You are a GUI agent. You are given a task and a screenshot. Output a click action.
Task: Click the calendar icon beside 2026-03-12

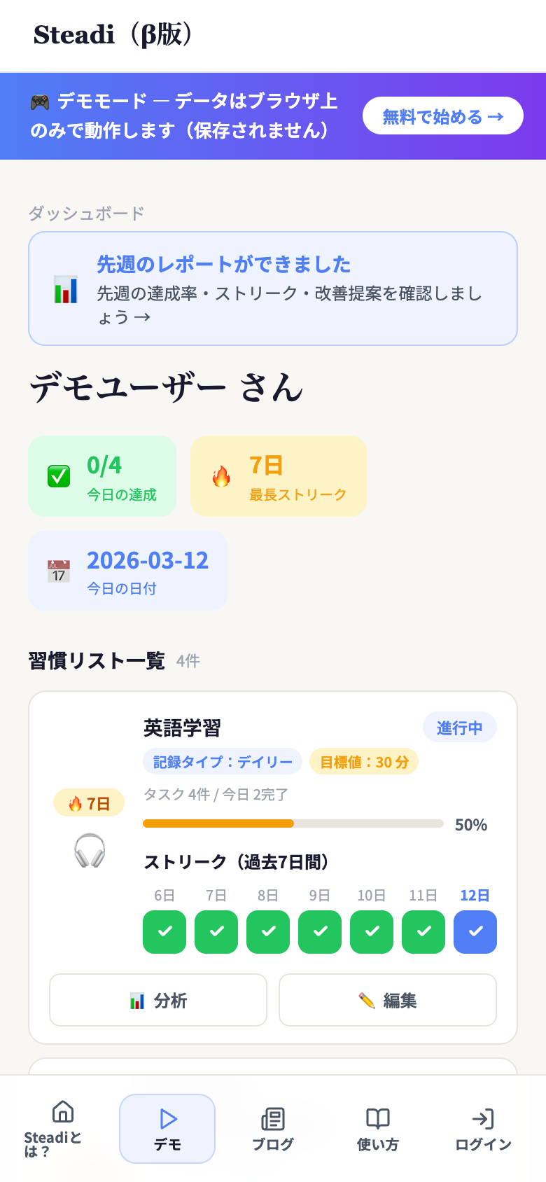(59, 571)
